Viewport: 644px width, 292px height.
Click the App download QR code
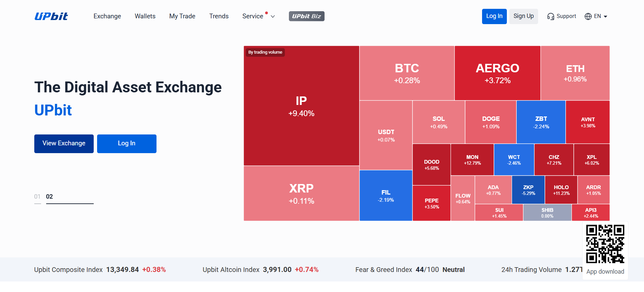[605, 243]
